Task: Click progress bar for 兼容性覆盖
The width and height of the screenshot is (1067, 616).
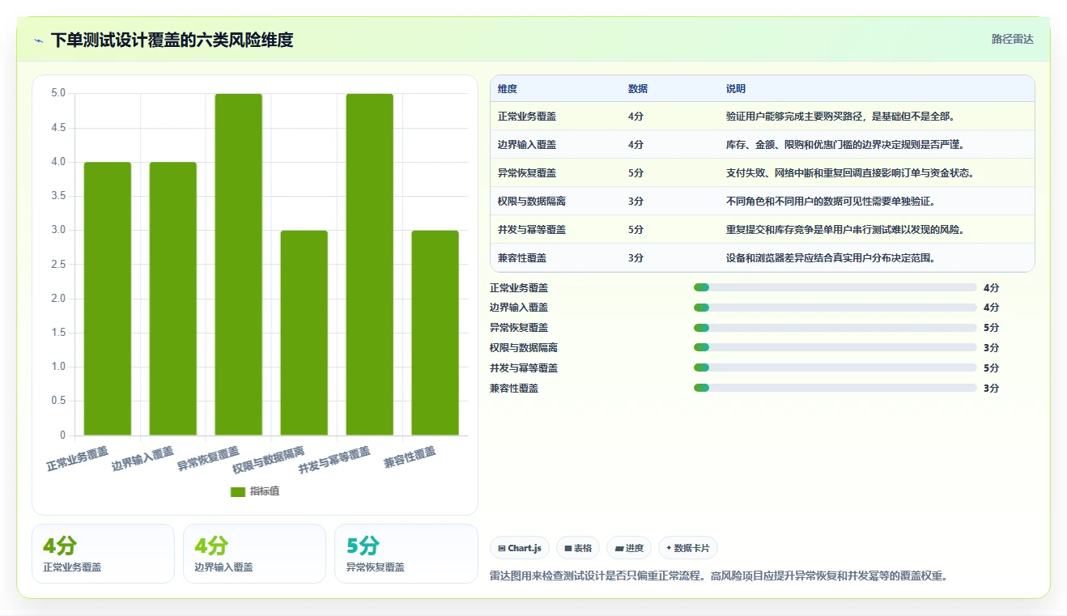Action: [x=835, y=388]
